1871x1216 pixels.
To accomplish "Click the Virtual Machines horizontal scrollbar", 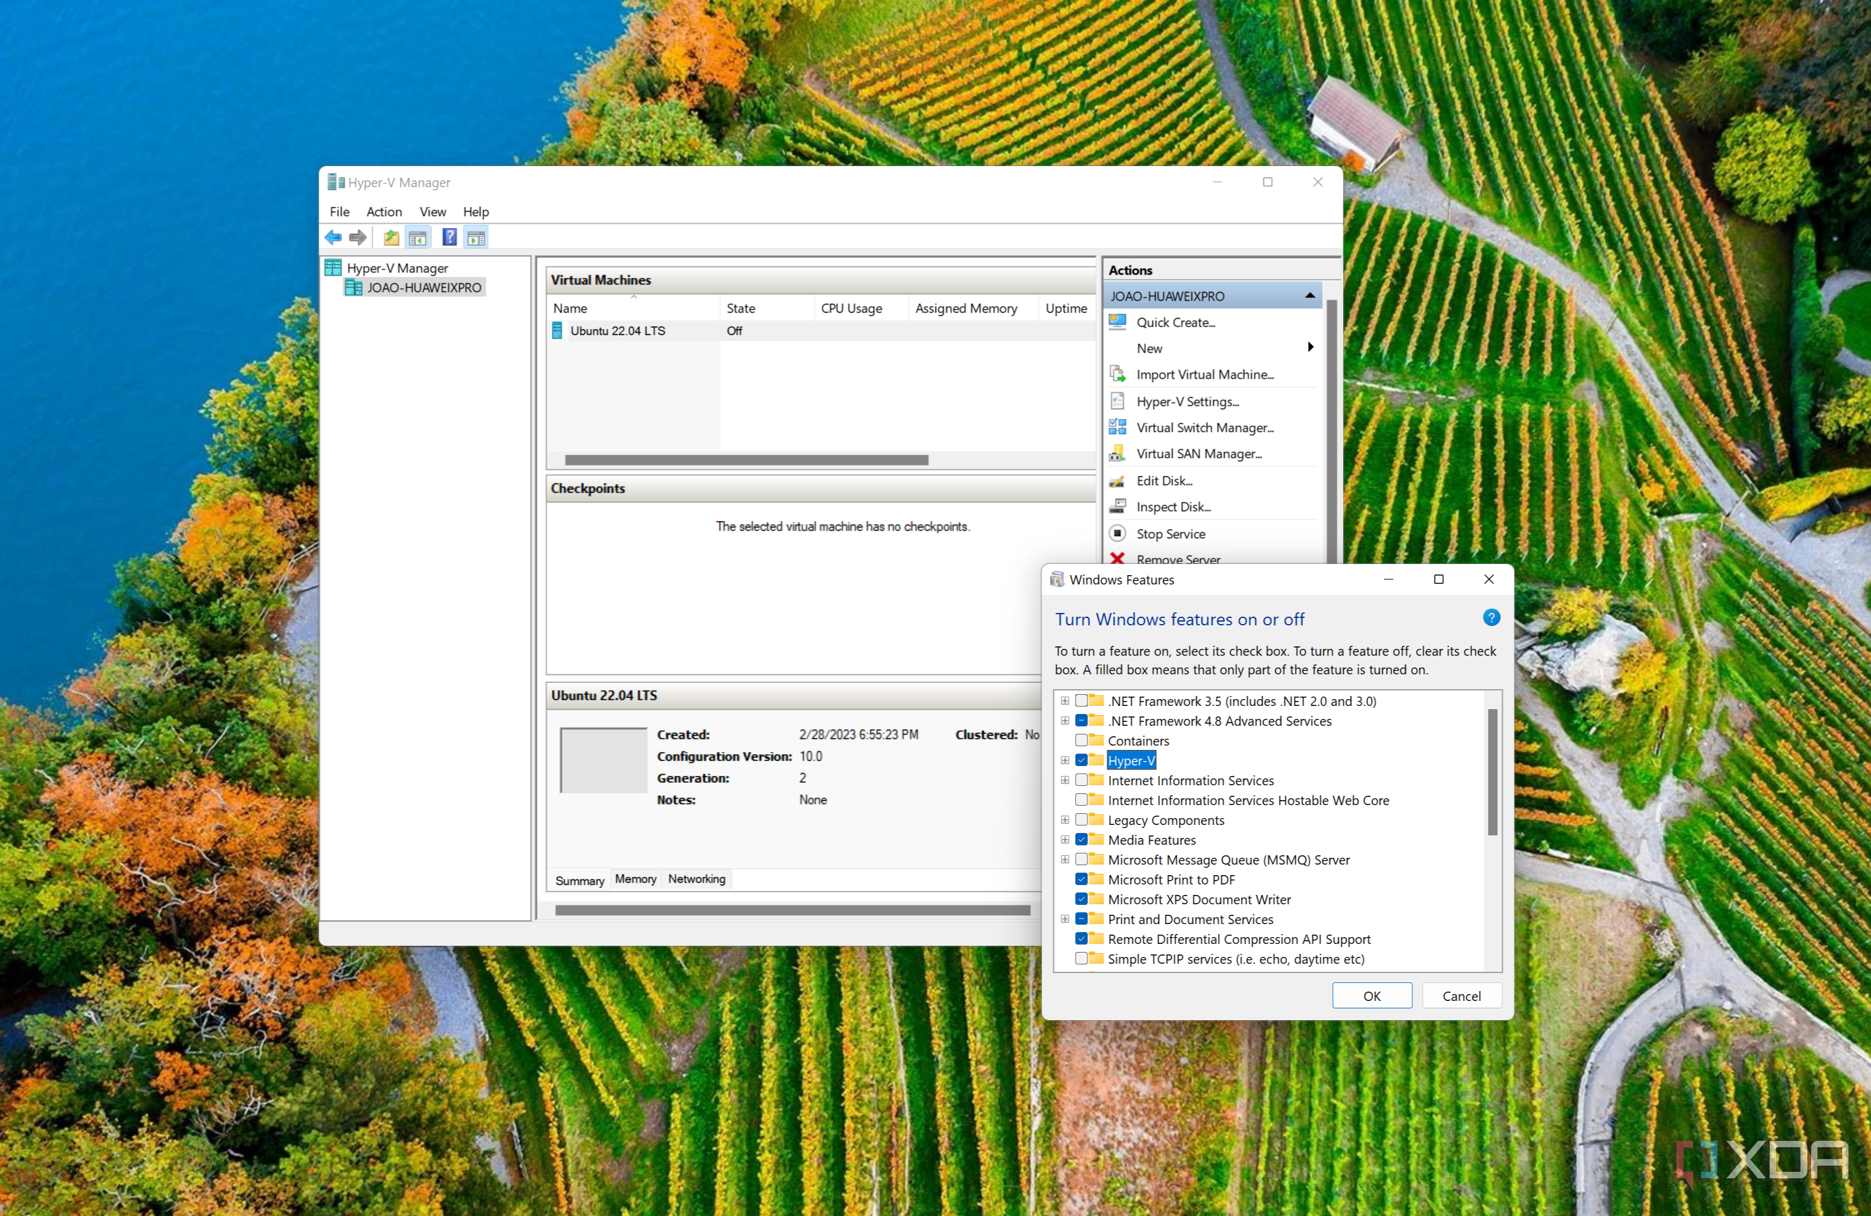I will pos(746,460).
